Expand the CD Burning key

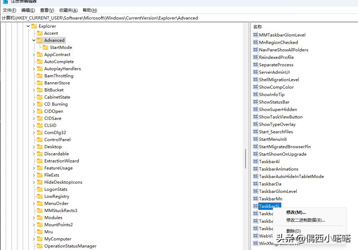click(x=34, y=104)
